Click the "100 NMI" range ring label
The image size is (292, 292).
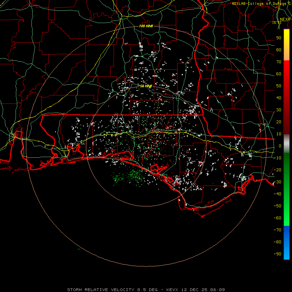click(146, 26)
